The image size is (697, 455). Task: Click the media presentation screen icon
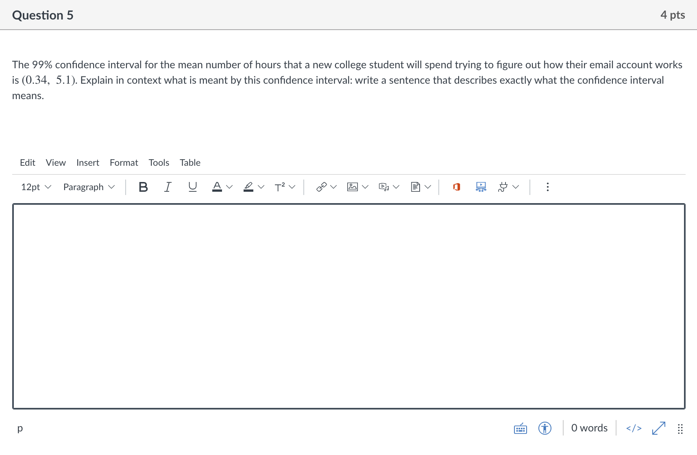coord(481,187)
